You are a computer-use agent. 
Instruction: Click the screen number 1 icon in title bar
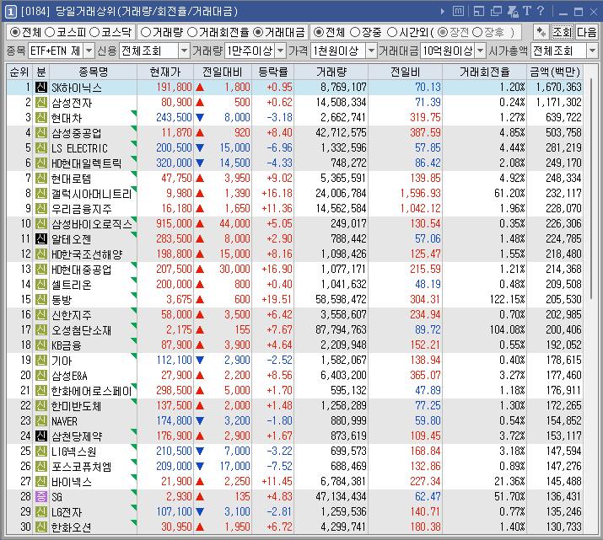pyautogui.click(x=10, y=12)
